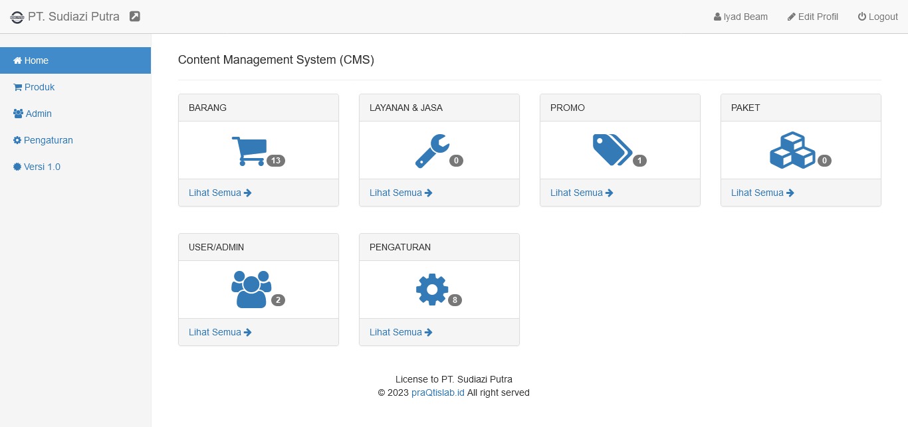Open Pengaturan in the sidebar menu
908x427 pixels.
(x=48, y=140)
